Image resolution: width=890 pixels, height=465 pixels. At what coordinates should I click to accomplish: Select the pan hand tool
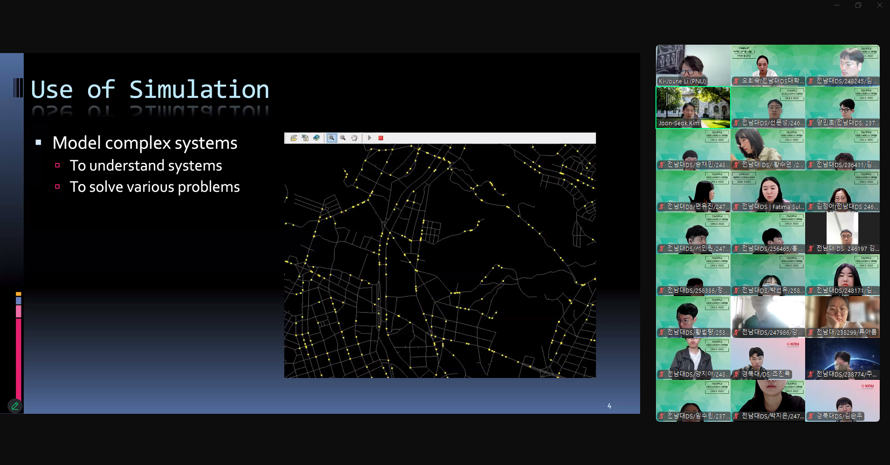click(354, 138)
